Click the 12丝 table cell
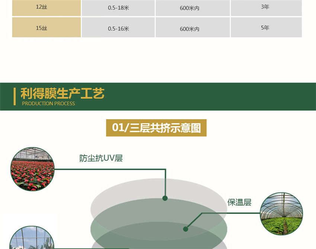The image size is (316, 249). (46, 8)
